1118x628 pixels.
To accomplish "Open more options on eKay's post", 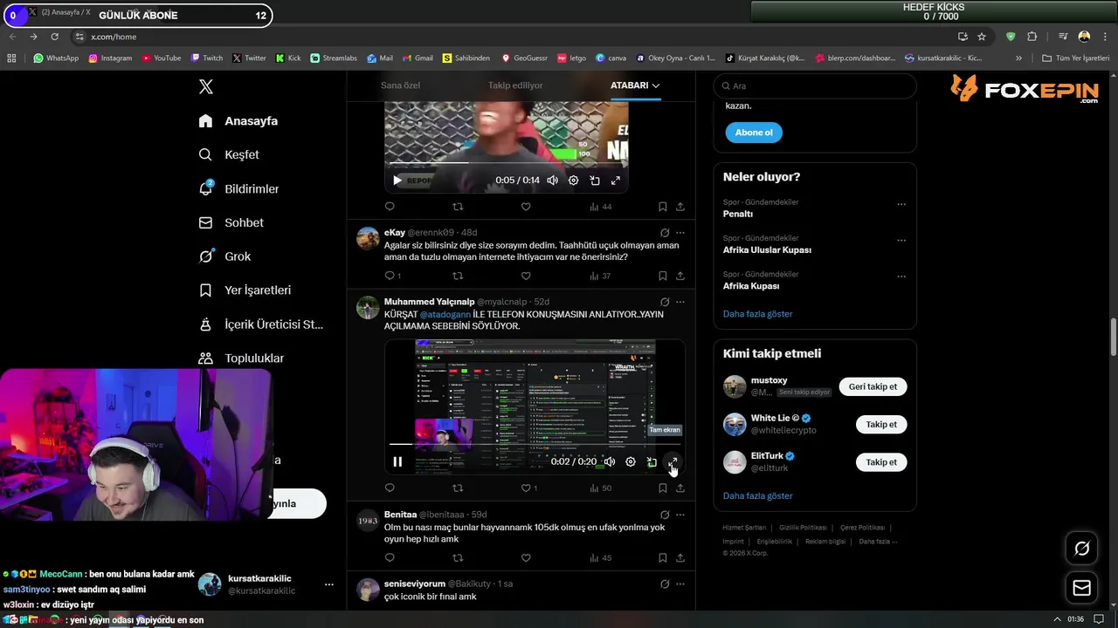I will click(680, 233).
